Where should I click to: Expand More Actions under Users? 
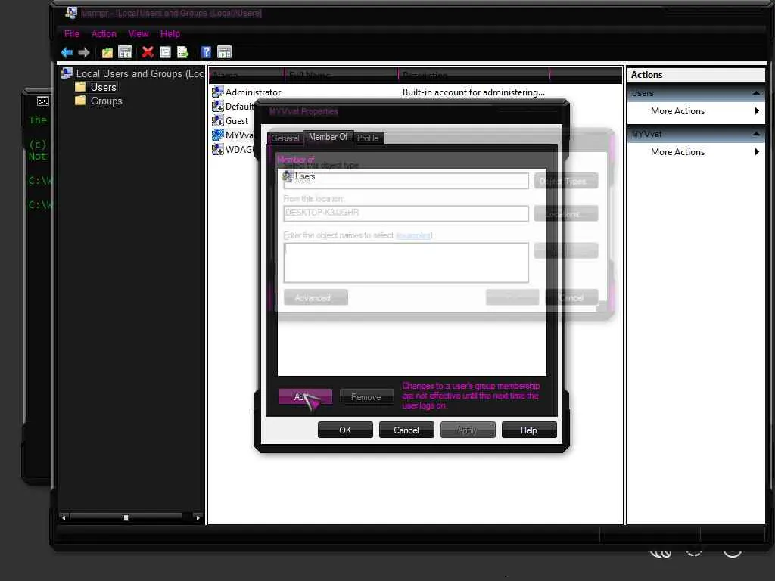[x=696, y=111]
